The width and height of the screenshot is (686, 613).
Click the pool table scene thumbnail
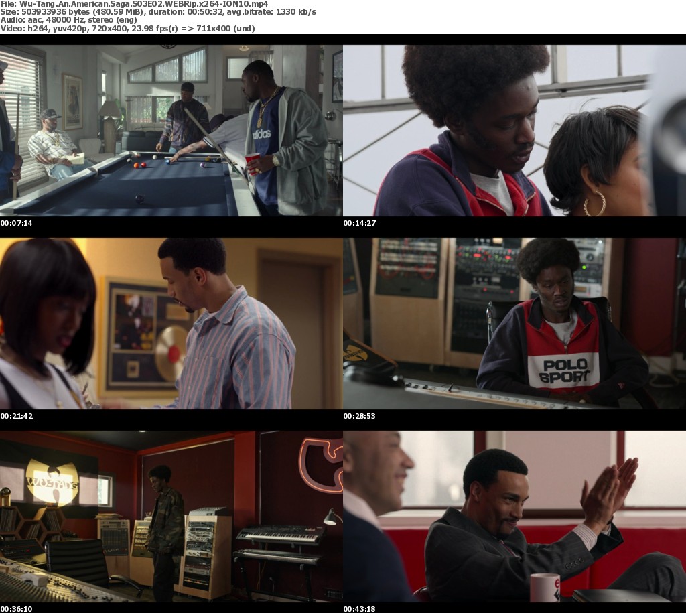point(171,131)
